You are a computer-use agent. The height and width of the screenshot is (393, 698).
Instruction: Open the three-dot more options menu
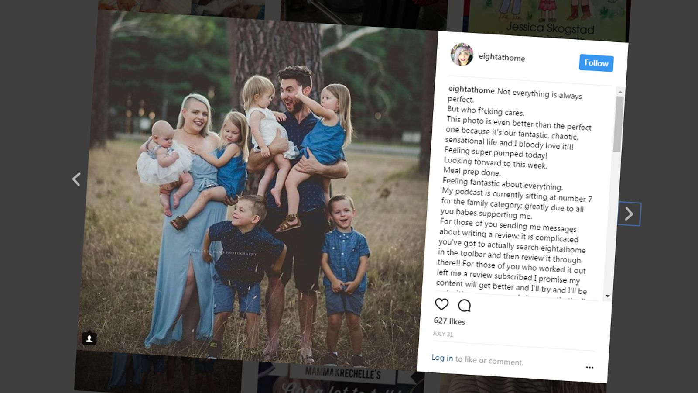(589, 367)
